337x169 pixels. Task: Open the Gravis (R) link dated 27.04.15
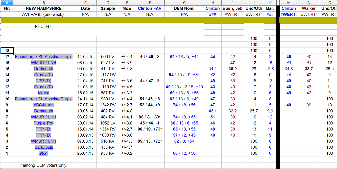click(44, 75)
